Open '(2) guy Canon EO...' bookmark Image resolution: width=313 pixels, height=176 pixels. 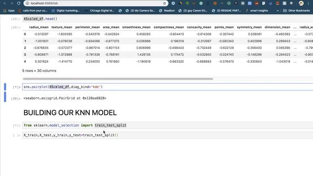(x=193, y=11)
